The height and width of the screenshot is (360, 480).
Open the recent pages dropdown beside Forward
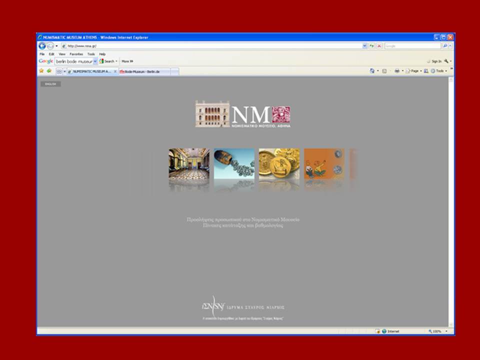[x=56, y=46]
